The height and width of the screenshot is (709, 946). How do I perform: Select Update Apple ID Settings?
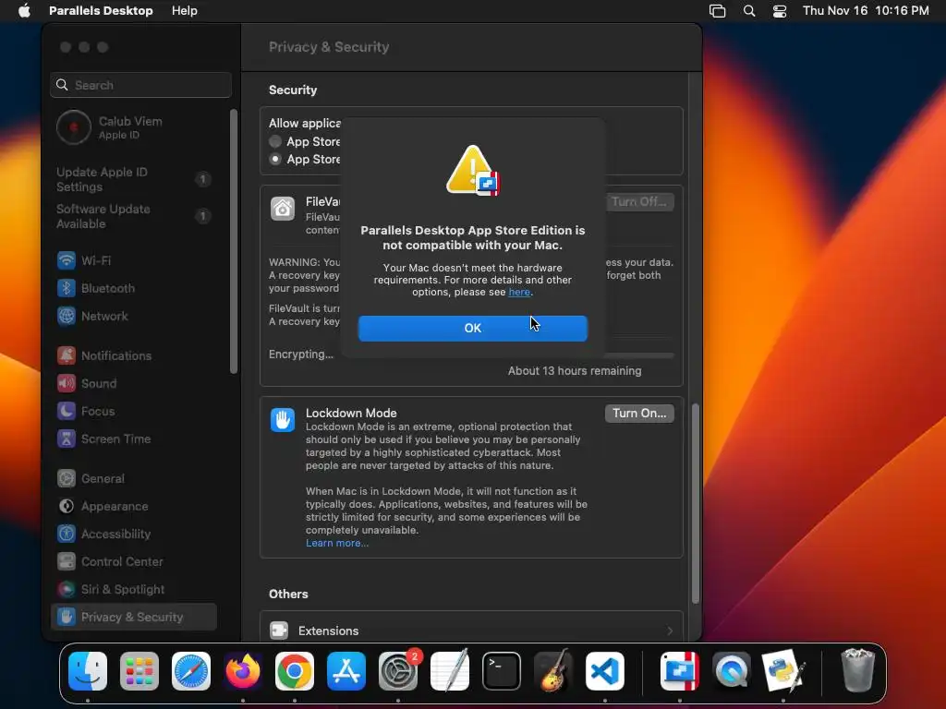134,179
